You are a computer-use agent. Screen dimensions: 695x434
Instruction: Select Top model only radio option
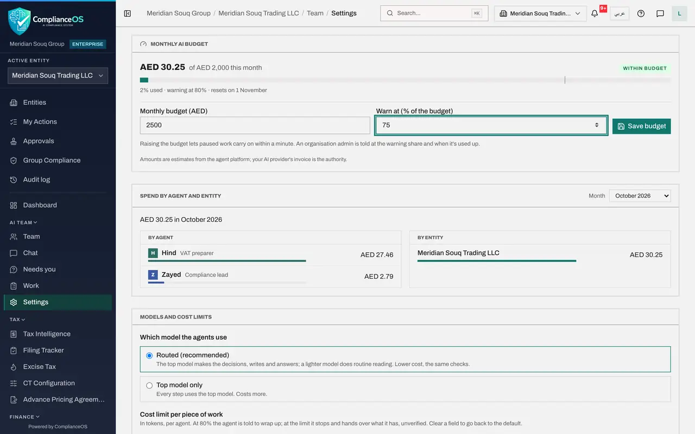point(149,385)
